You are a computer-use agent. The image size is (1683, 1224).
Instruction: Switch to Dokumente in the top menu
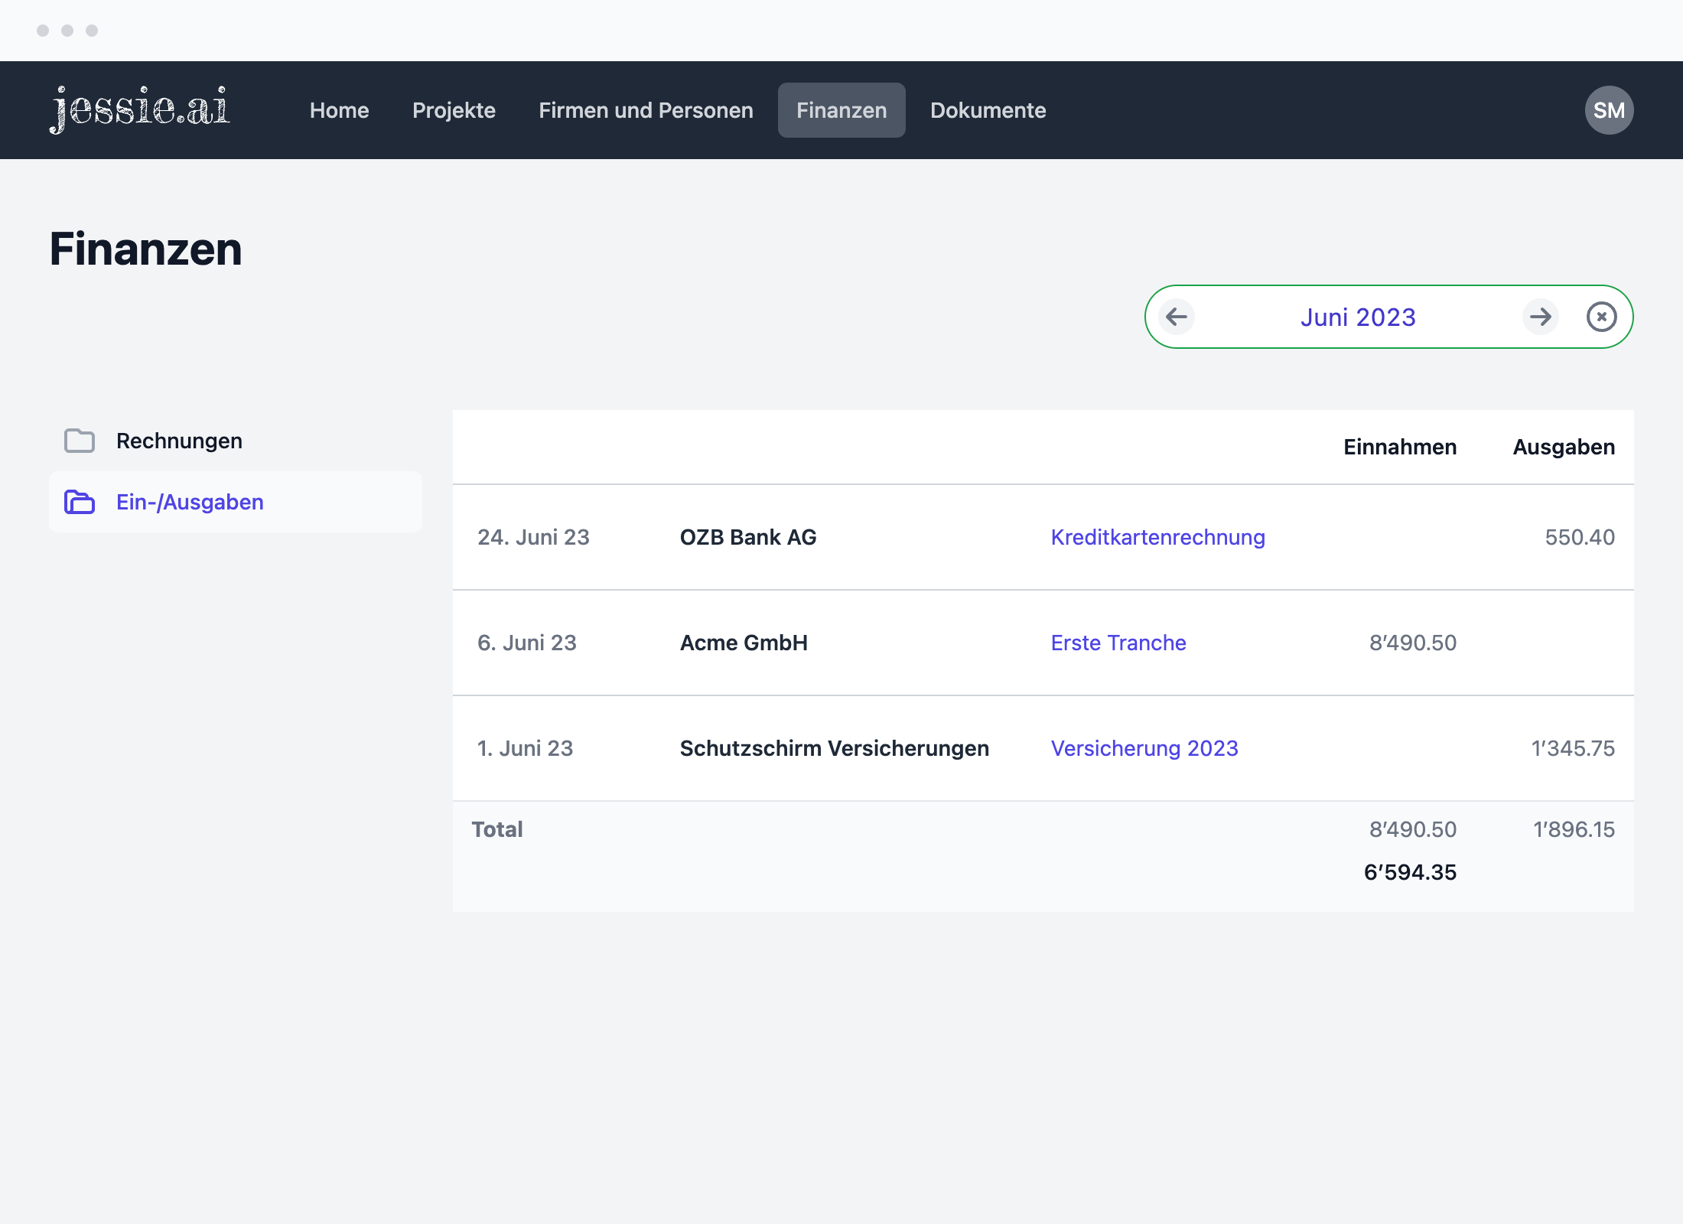[988, 110]
